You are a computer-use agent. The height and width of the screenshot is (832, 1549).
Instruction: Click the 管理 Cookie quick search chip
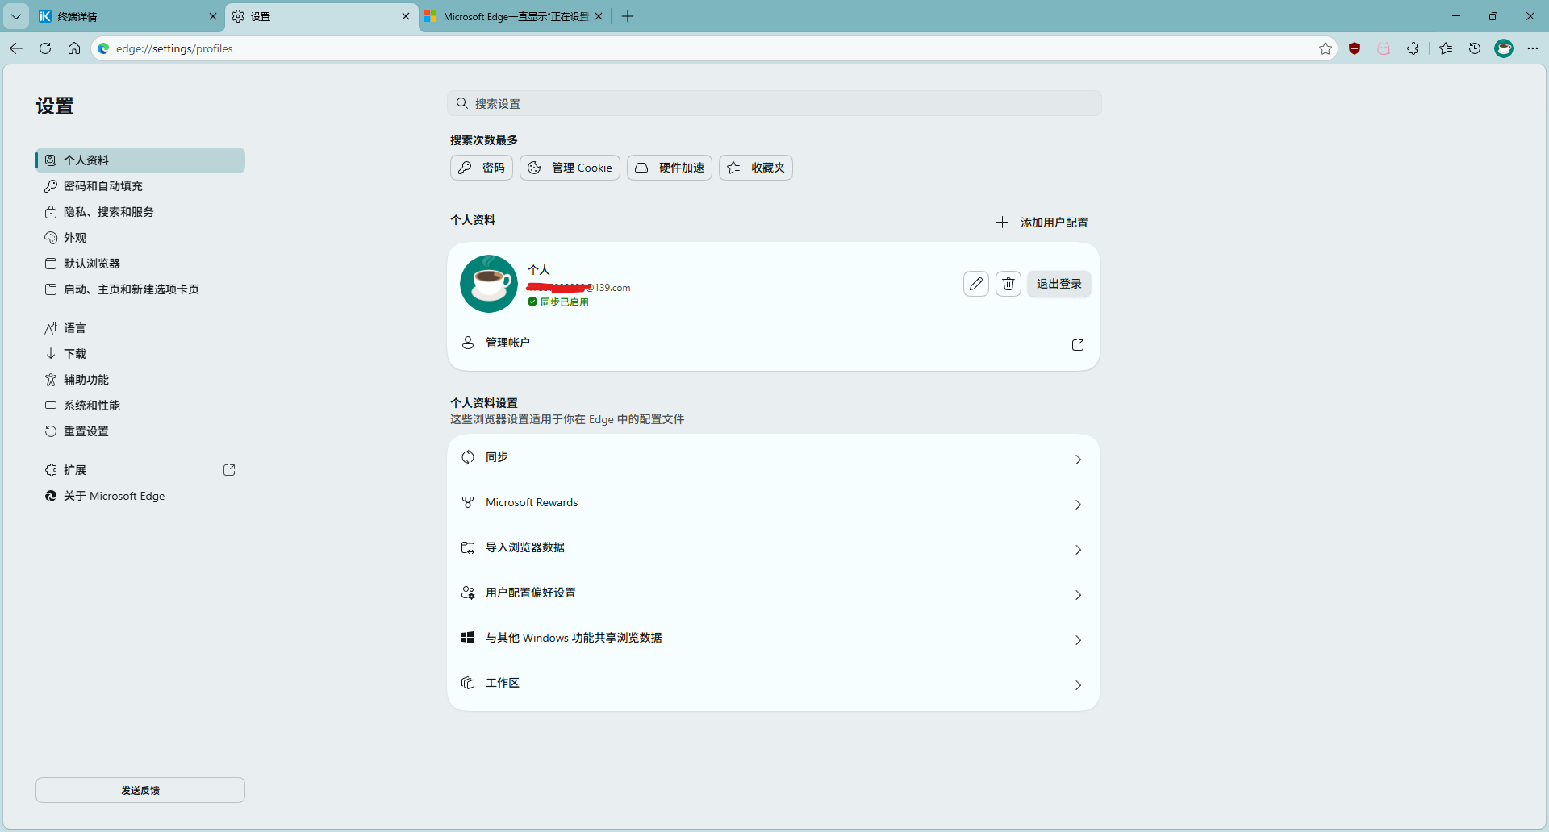[570, 168]
